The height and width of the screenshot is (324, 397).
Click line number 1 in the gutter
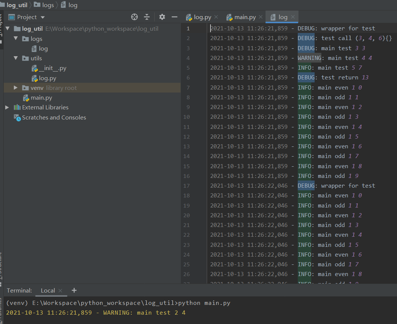pyautogui.click(x=188, y=28)
